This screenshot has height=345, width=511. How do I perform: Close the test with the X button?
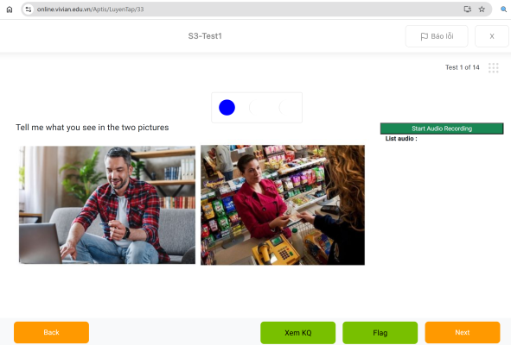pos(492,36)
